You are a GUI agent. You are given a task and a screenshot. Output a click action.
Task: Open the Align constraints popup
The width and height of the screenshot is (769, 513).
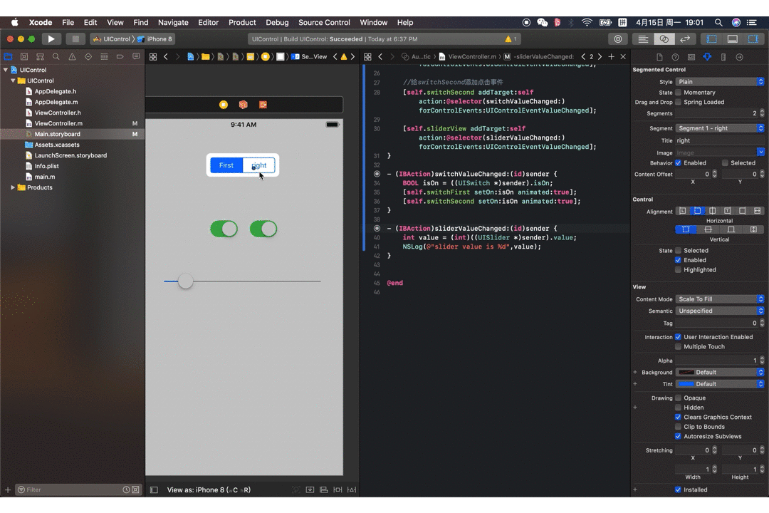324,490
